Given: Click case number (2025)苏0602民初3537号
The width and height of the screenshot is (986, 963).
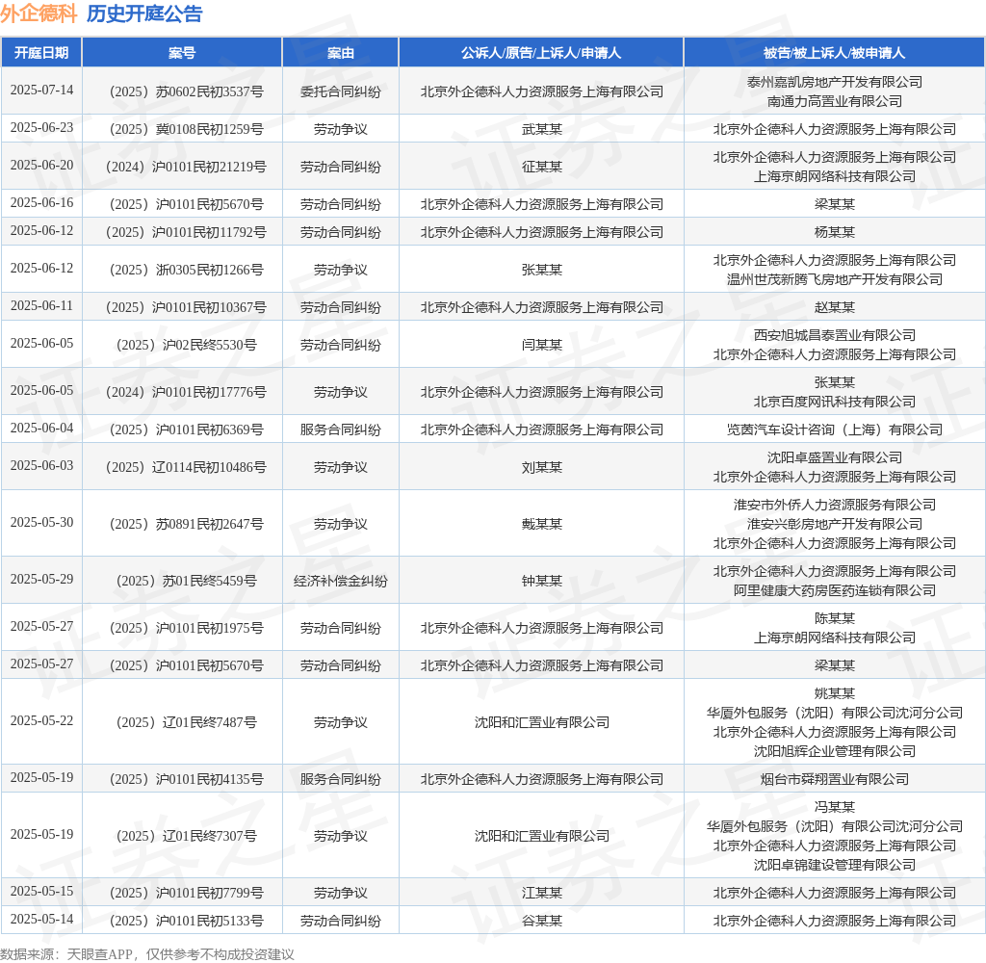Looking at the screenshot, I should click(x=186, y=91).
